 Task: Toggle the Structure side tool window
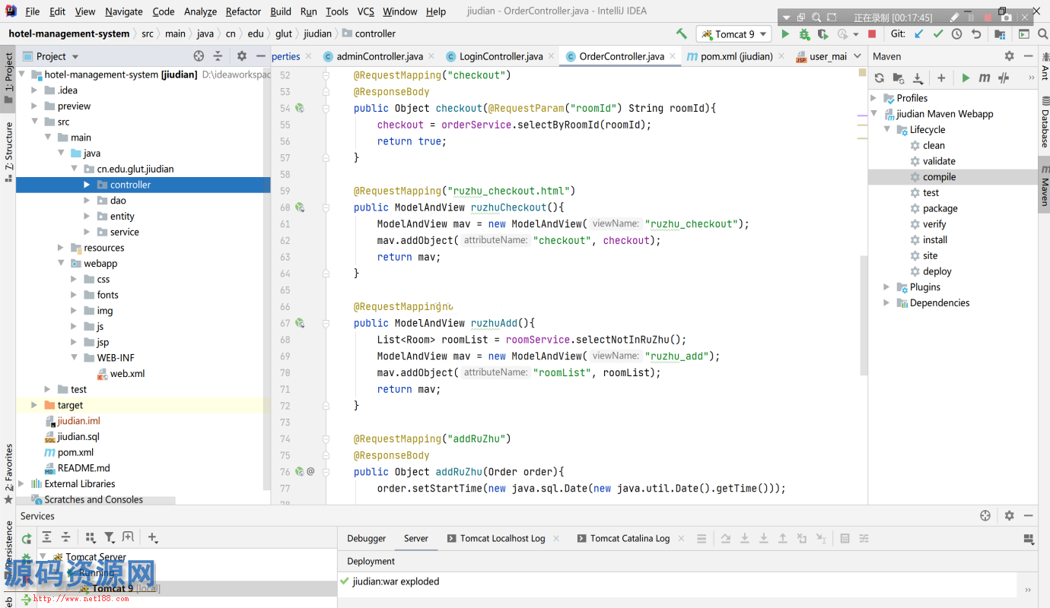[8, 148]
